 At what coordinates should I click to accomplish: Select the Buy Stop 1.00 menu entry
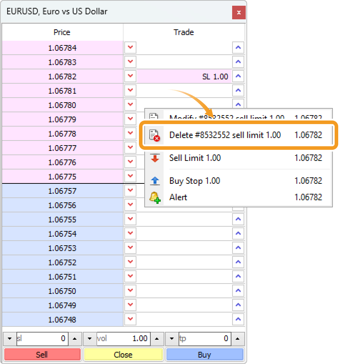[195, 181]
